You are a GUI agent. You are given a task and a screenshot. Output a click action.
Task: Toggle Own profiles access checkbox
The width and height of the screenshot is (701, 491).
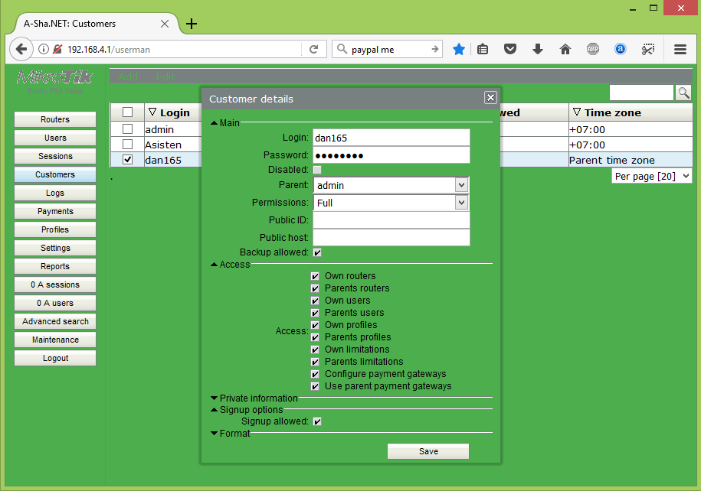315,325
